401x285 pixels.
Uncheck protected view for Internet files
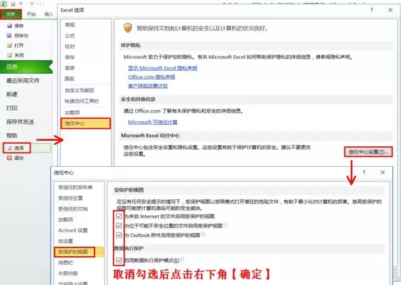[x=119, y=216]
